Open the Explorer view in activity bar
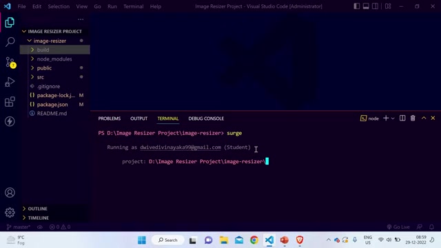The image size is (441, 248). point(10,23)
